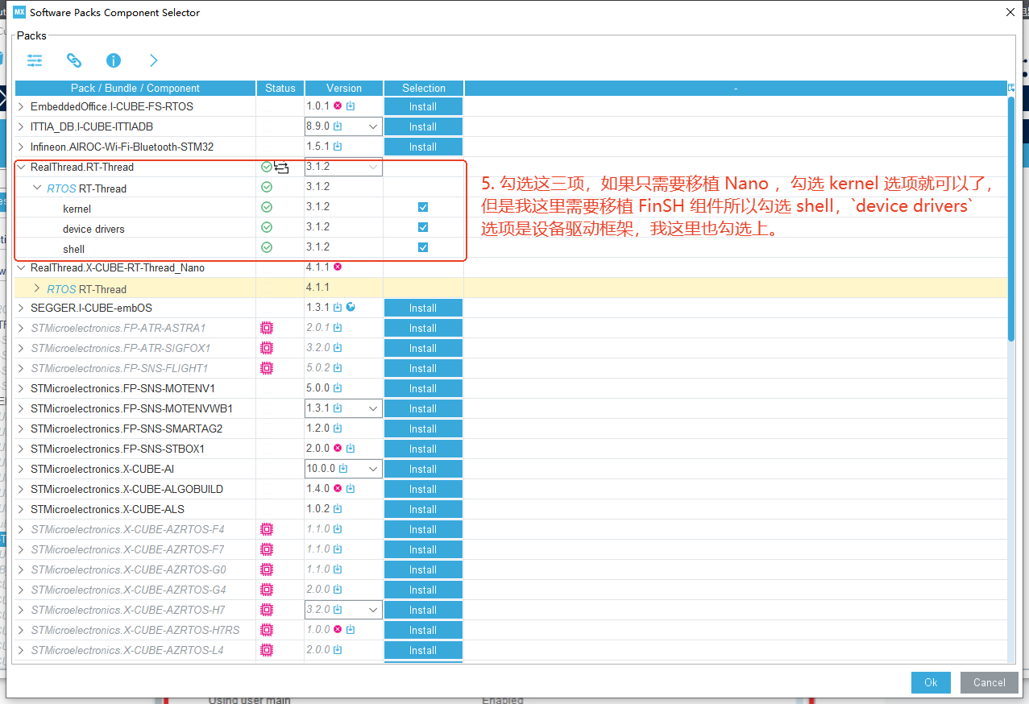The image size is (1029, 704).
Task: Click download icon next to ITTIADB 8.9.0
Action: (338, 126)
